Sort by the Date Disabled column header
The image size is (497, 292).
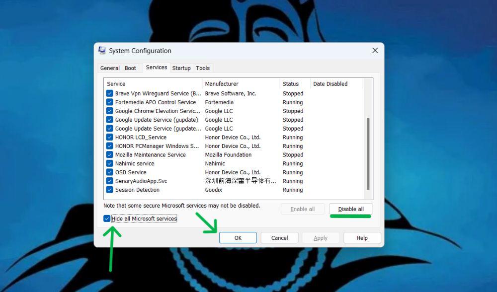336,84
